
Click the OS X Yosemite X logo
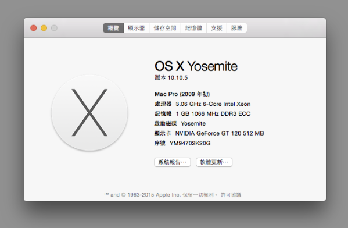click(x=89, y=113)
